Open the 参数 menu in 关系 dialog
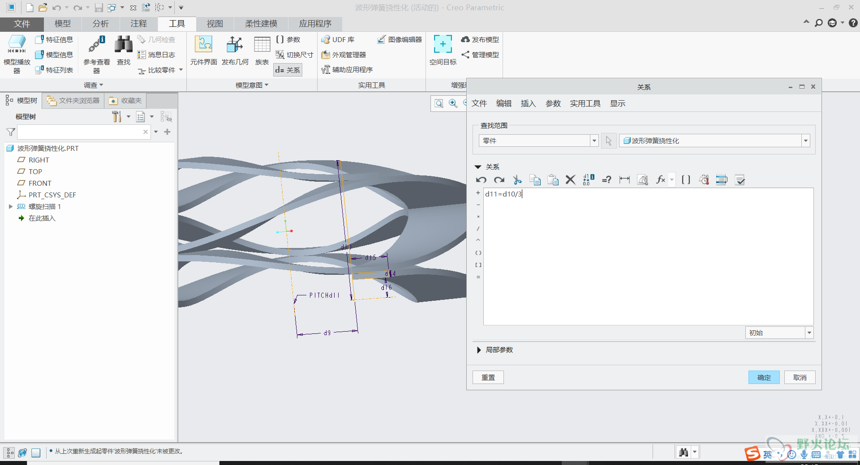This screenshot has width=860, height=465. pyautogui.click(x=553, y=103)
